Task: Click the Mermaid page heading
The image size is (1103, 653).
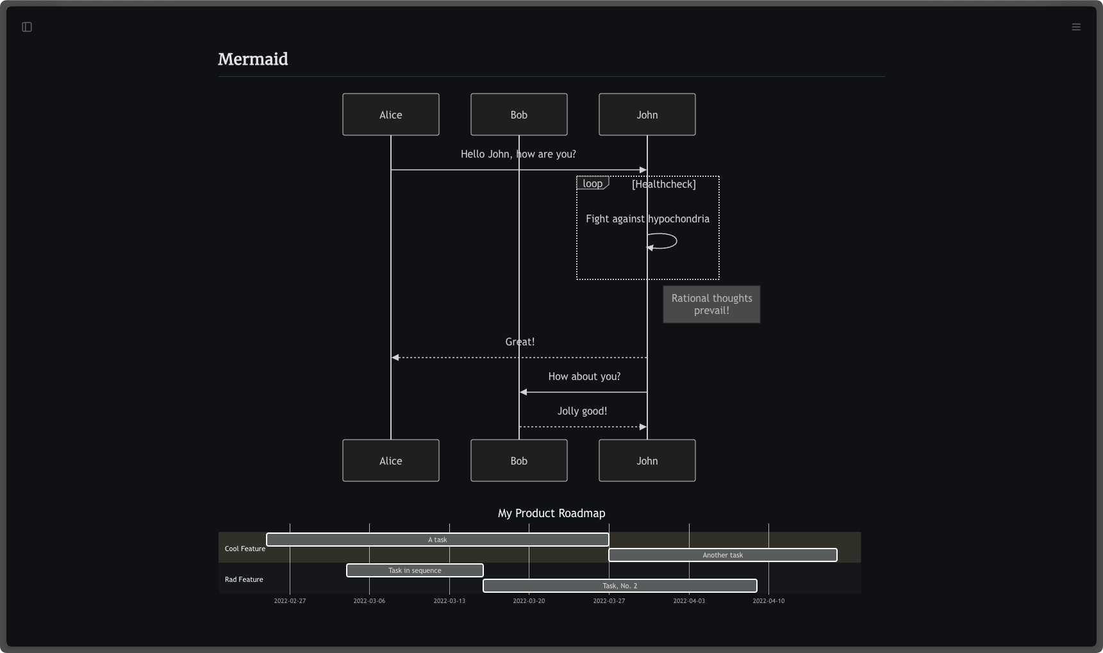Action: click(x=253, y=60)
